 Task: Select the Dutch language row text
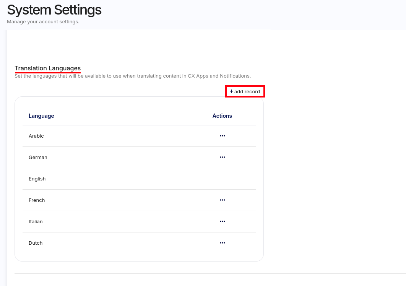[36, 243]
